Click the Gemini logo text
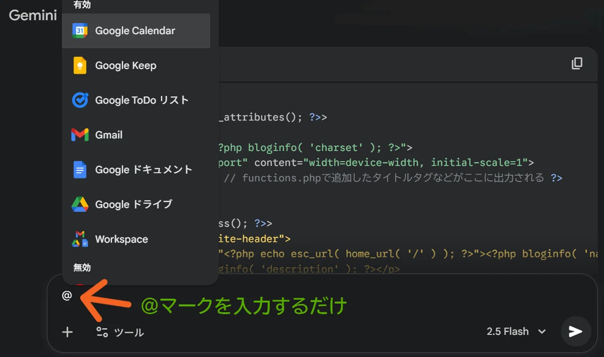Viewport: 604px width, 357px height. pos(33,15)
